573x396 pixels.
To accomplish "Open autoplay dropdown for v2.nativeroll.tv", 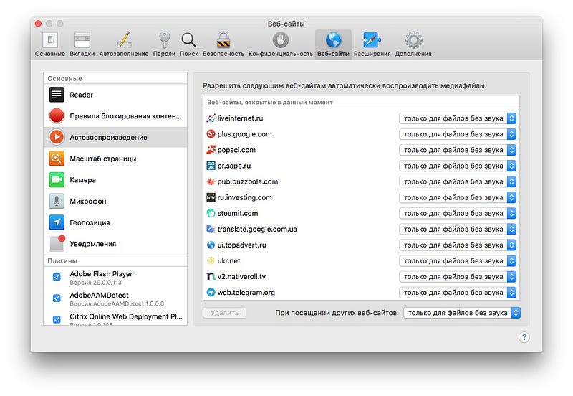I will click(458, 276).
